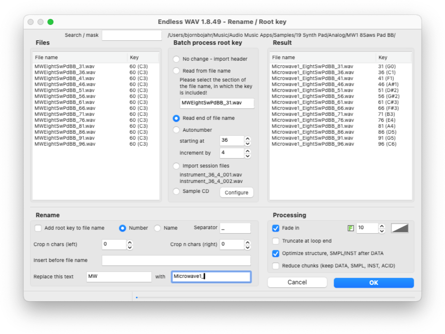Click Result list File name column header
445x334 pixels.
pyautogui.click(x=322, y=58)
